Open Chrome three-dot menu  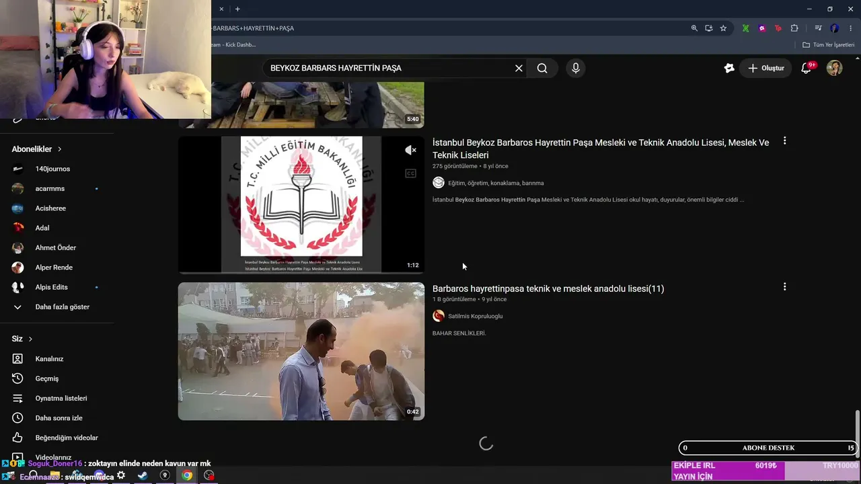[851, 28]
